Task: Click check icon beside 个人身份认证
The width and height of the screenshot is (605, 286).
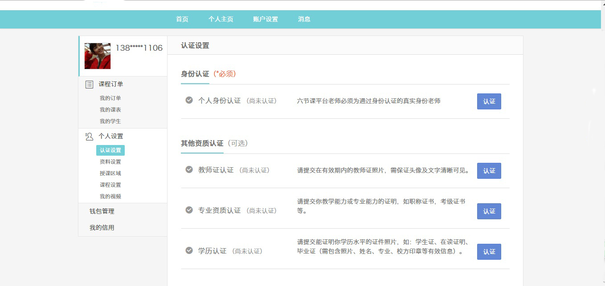Action: [189, 101]
